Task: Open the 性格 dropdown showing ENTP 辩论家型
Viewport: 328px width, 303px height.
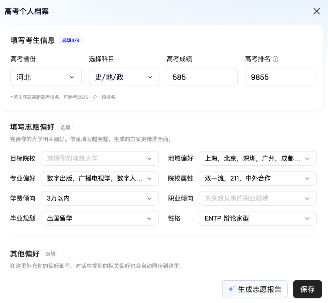Action: pos(258,218)
